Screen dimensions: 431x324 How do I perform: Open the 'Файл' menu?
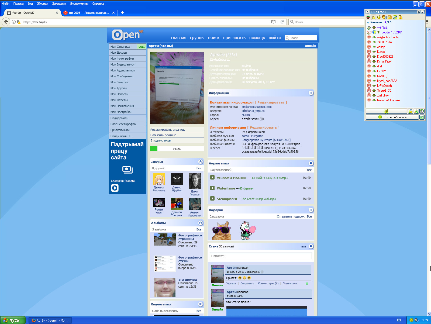6,4
